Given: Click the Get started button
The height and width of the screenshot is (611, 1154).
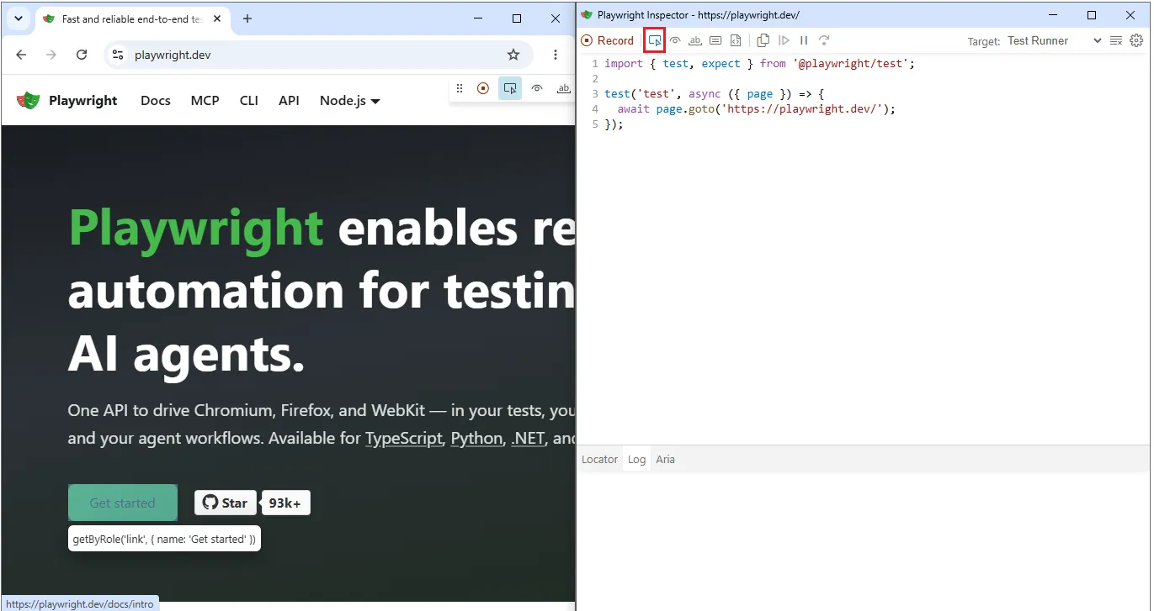Looking at the screenshot, I should (x=123, y=503).
